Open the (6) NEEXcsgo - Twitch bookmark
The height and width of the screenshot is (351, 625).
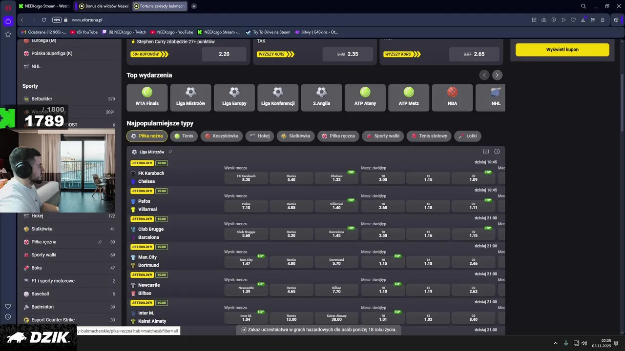124,32
